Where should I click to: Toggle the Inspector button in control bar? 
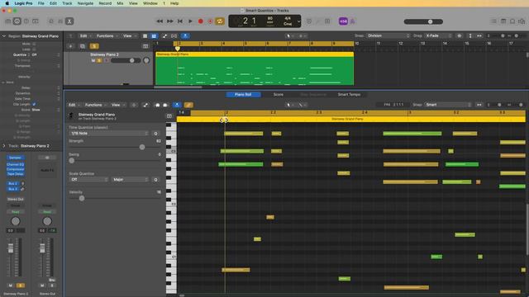click(x=17, y=21)
